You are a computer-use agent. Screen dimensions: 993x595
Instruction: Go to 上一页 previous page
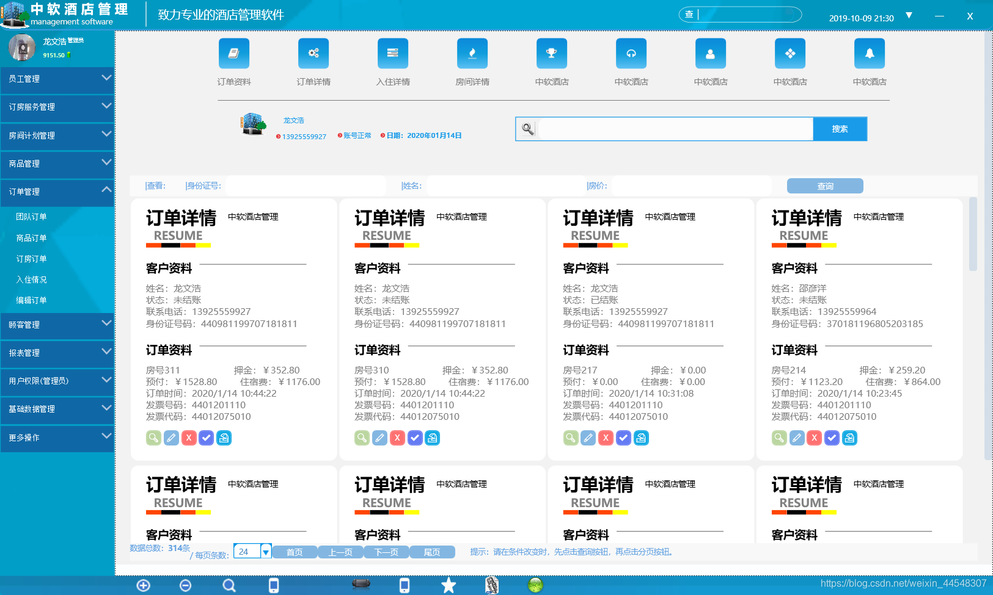point(340,552)
